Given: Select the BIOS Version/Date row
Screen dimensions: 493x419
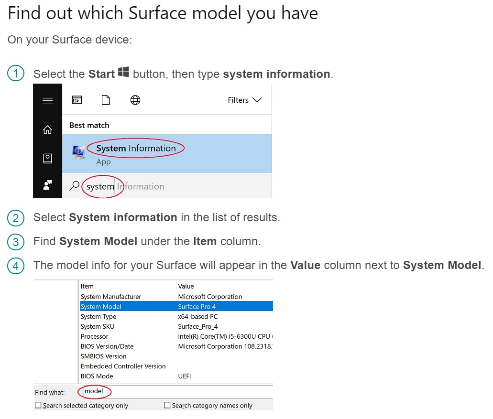Looking at the screenshot, I should 176,346.
